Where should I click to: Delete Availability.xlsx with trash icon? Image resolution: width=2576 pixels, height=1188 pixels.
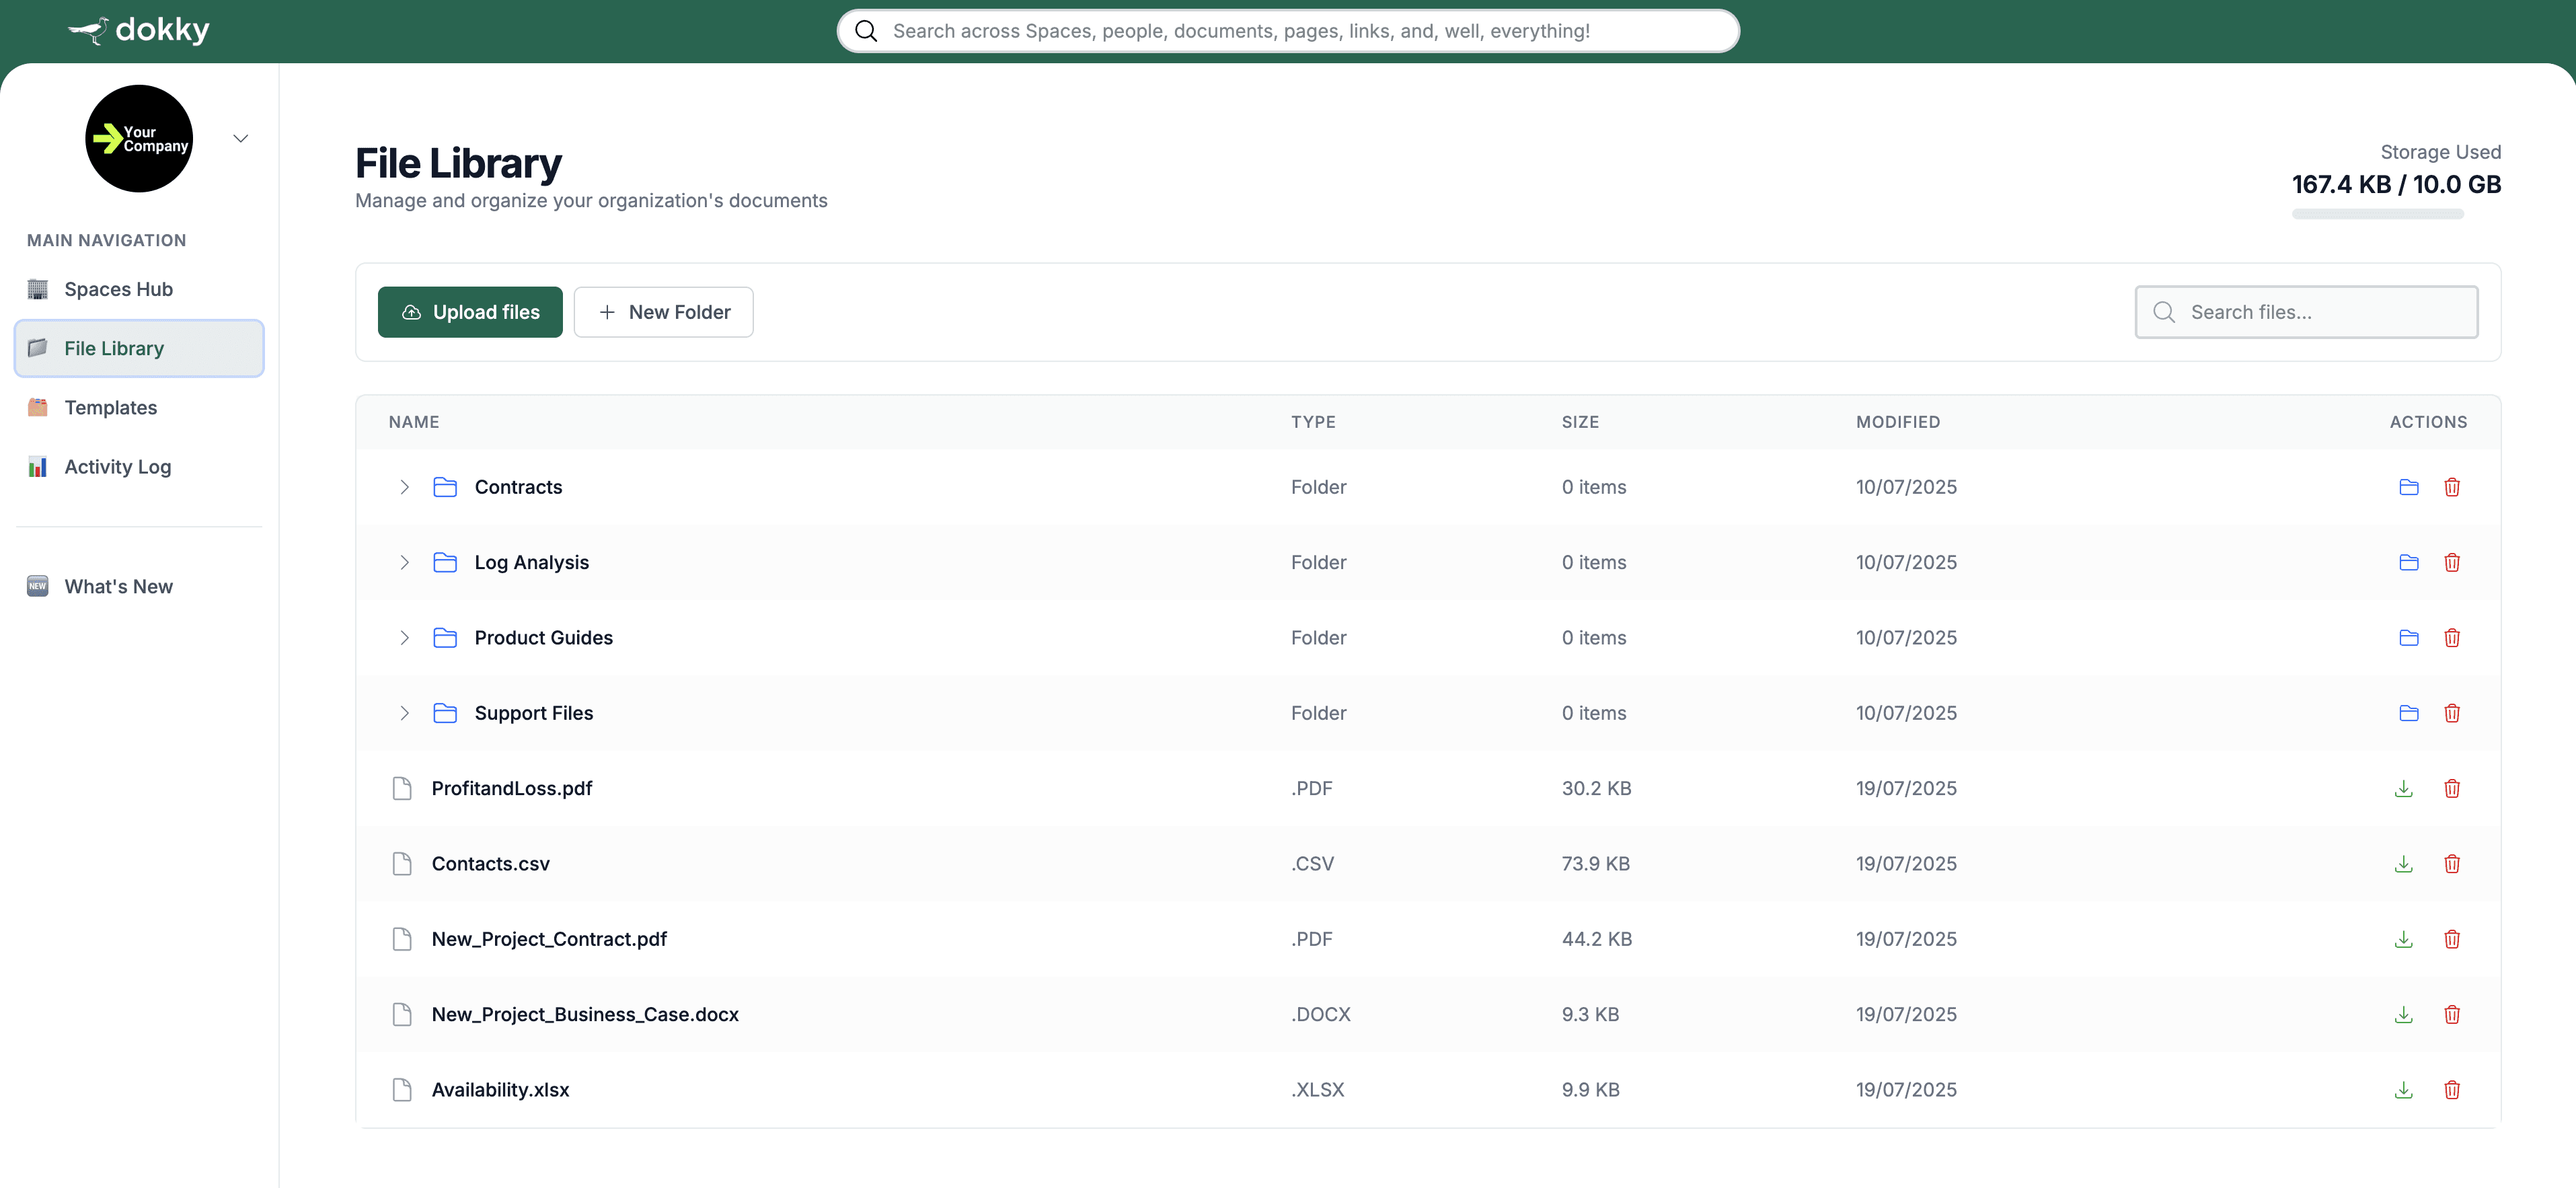[2451, 1090]
